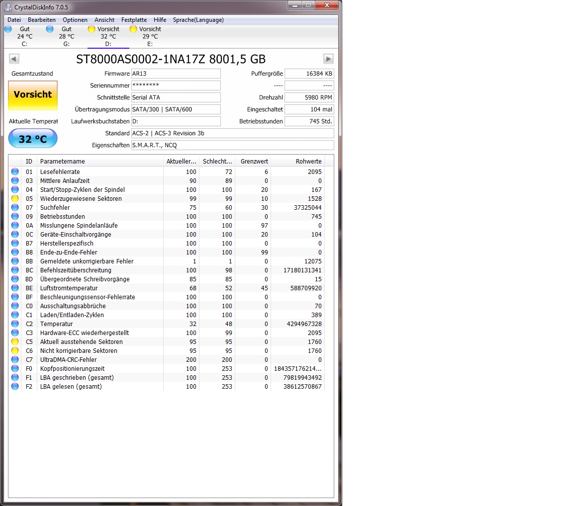Select drive C: tab with 24 °C

(24, 36)
